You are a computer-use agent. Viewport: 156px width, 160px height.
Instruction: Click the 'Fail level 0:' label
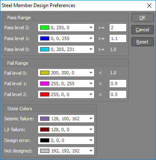15,73
